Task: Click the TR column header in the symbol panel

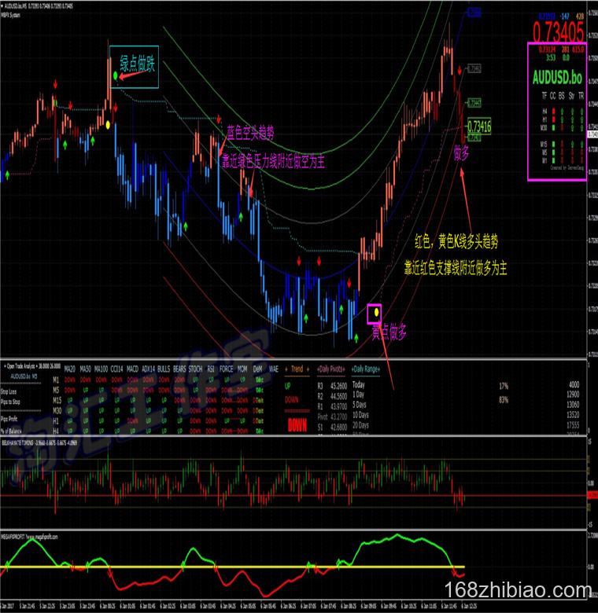Action: click(581, 95)
